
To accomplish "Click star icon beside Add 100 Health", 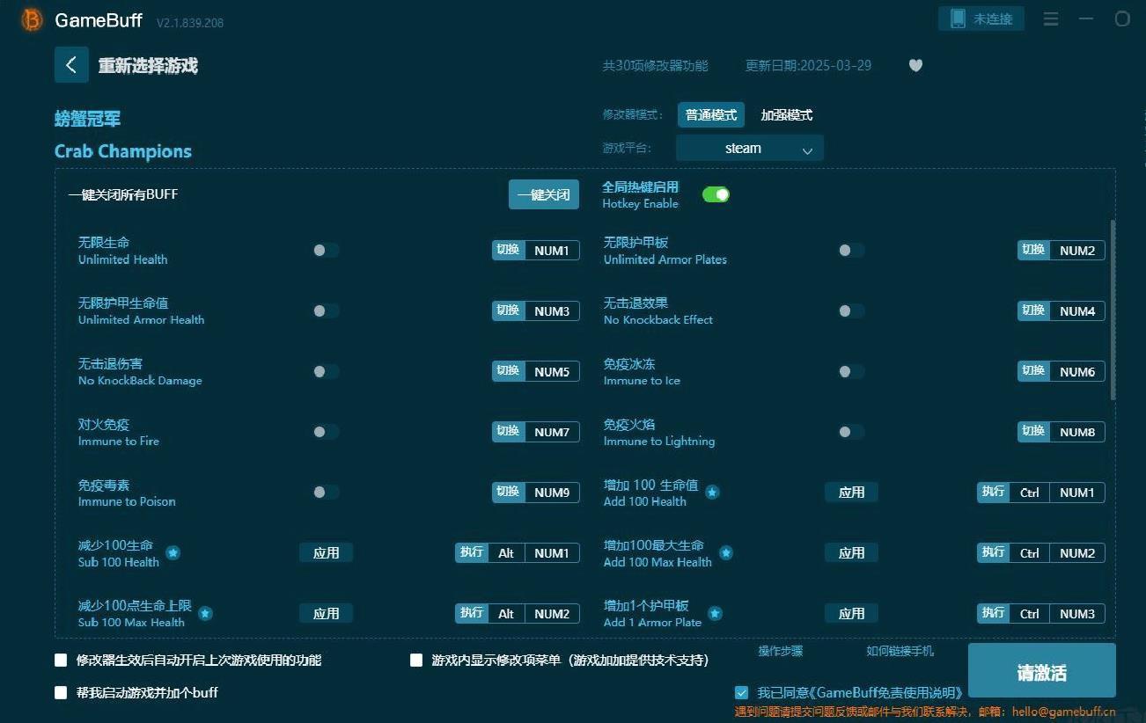I will (x=712, y=493).
